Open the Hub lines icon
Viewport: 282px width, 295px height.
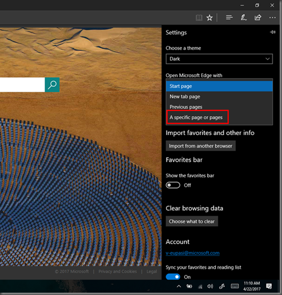coord(229,18)
